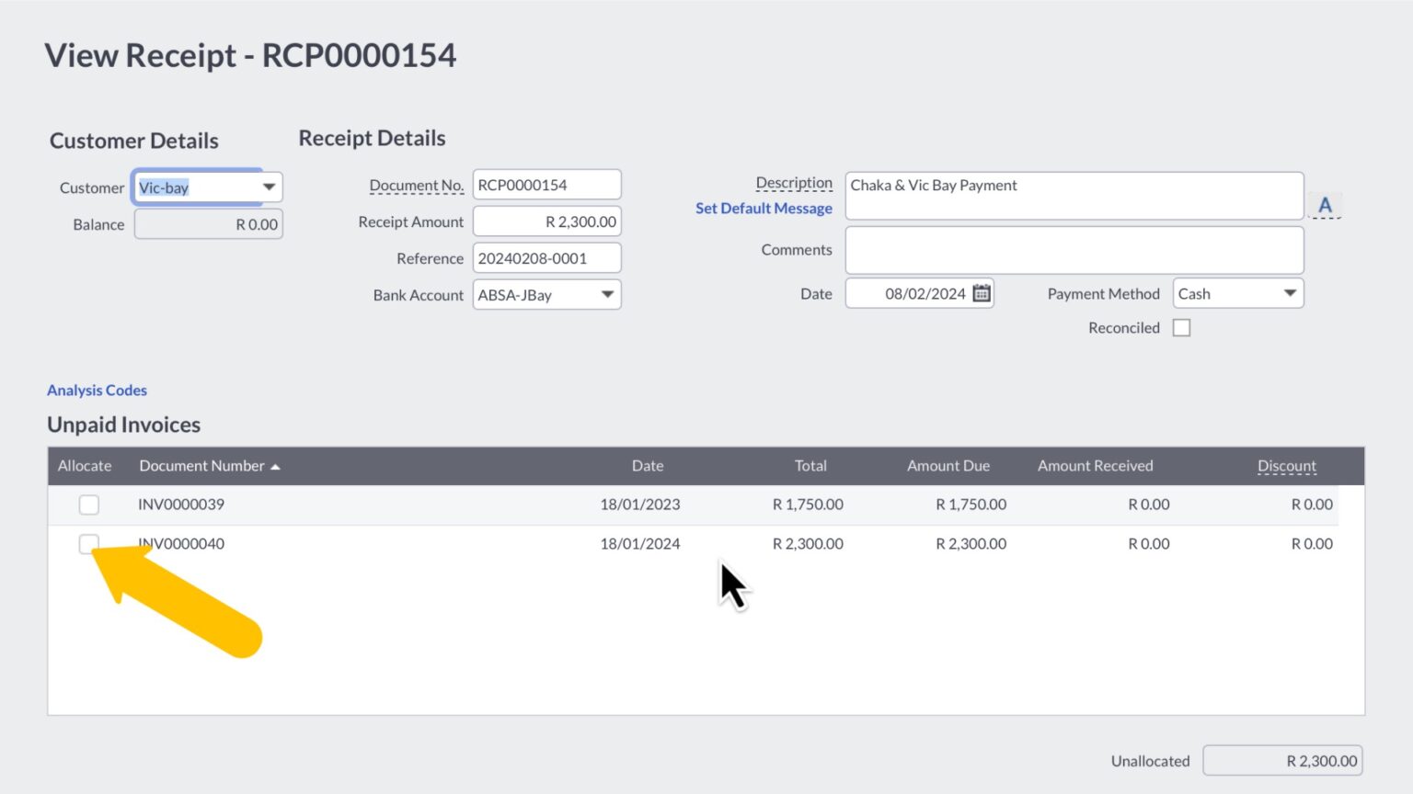Enable the Reconciled checkbox

1181,326
